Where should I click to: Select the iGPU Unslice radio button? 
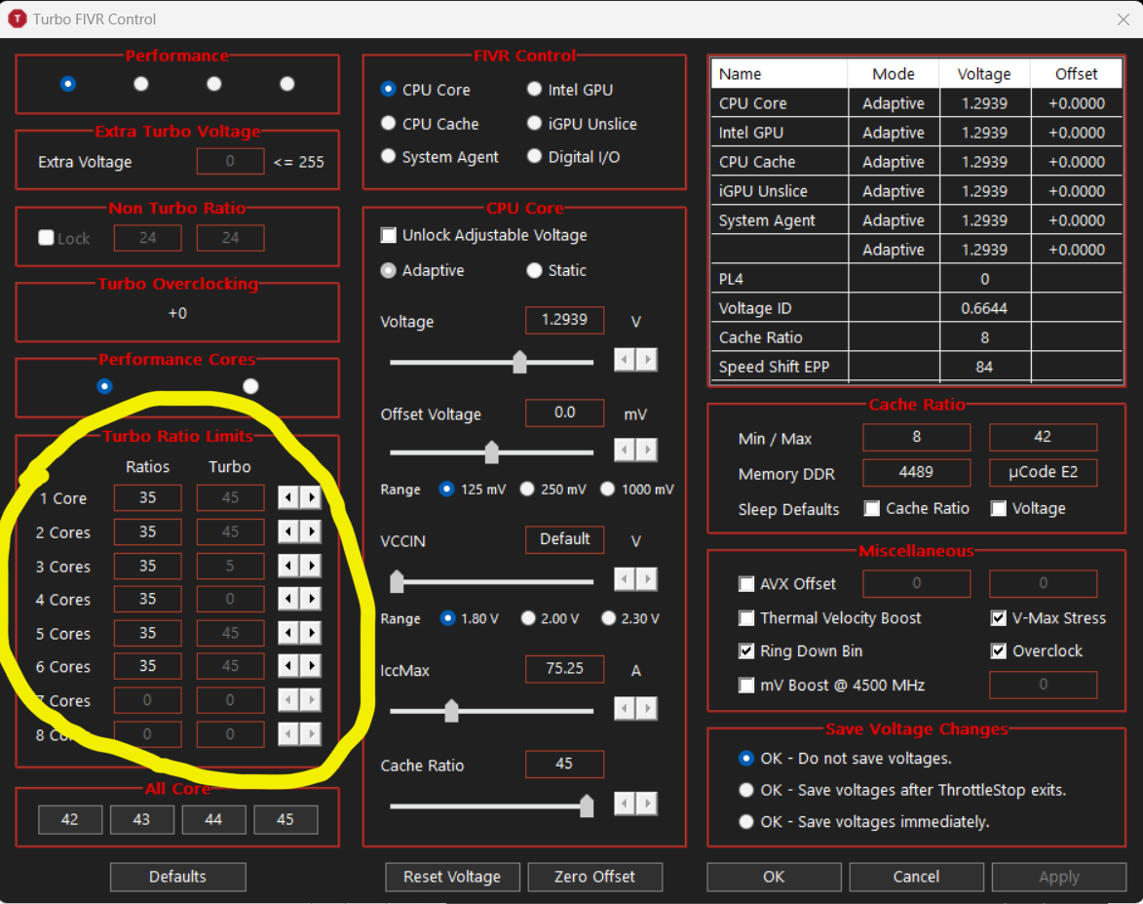534,123
